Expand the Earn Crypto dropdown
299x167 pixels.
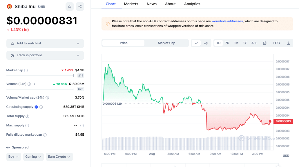point(59,157)
